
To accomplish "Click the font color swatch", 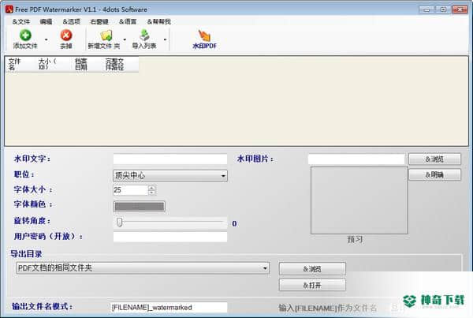I will [140, 207].
